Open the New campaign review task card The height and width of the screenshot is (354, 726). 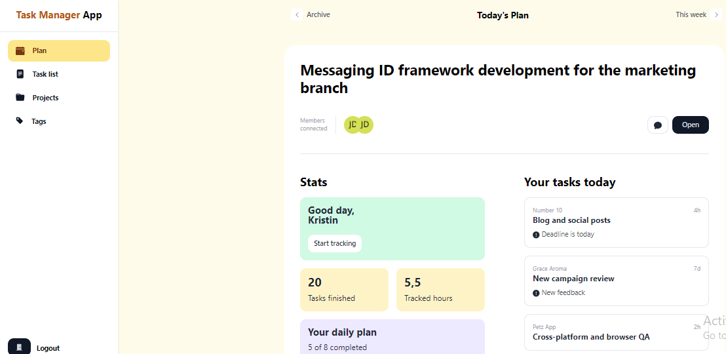[x=617, y=281]
